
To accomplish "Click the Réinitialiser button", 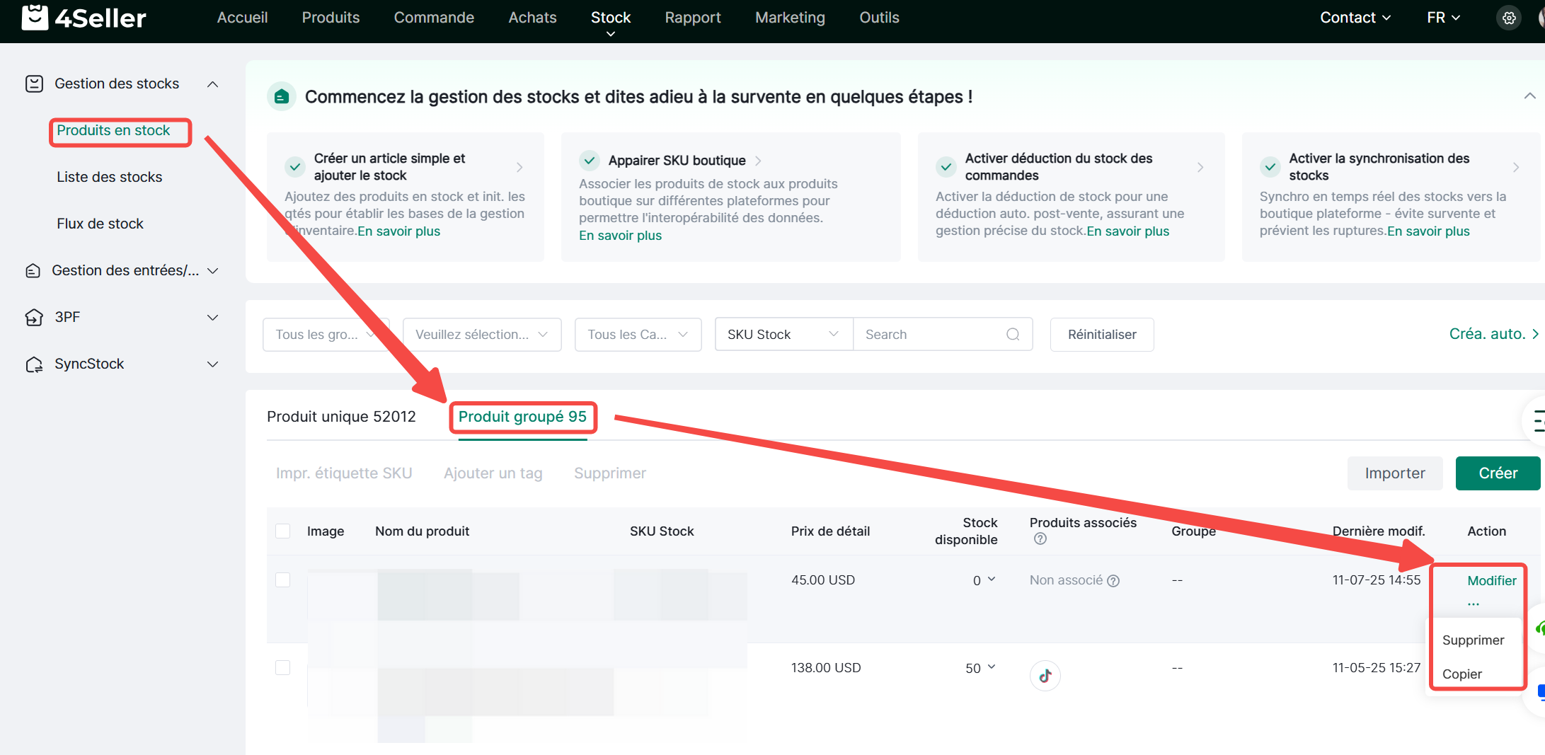I will [1101, 335].
